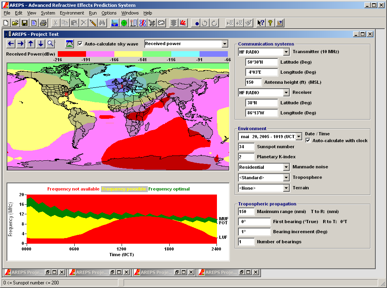Click the blue dot toolbar icon
This screenshot has width=387, height=288.
pyautogui.click(x=197, y=23)
